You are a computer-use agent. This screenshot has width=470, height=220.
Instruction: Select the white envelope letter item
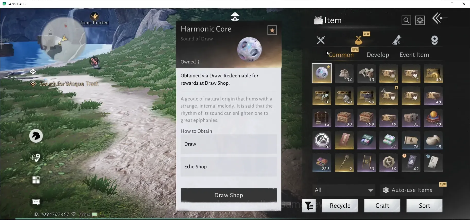pyautogui.click(x=433, y=163)
